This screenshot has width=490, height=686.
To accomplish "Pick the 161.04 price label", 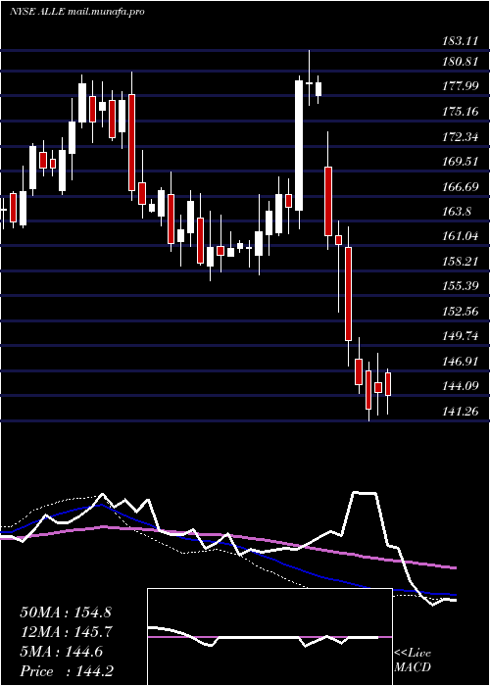I will (460, 237).
